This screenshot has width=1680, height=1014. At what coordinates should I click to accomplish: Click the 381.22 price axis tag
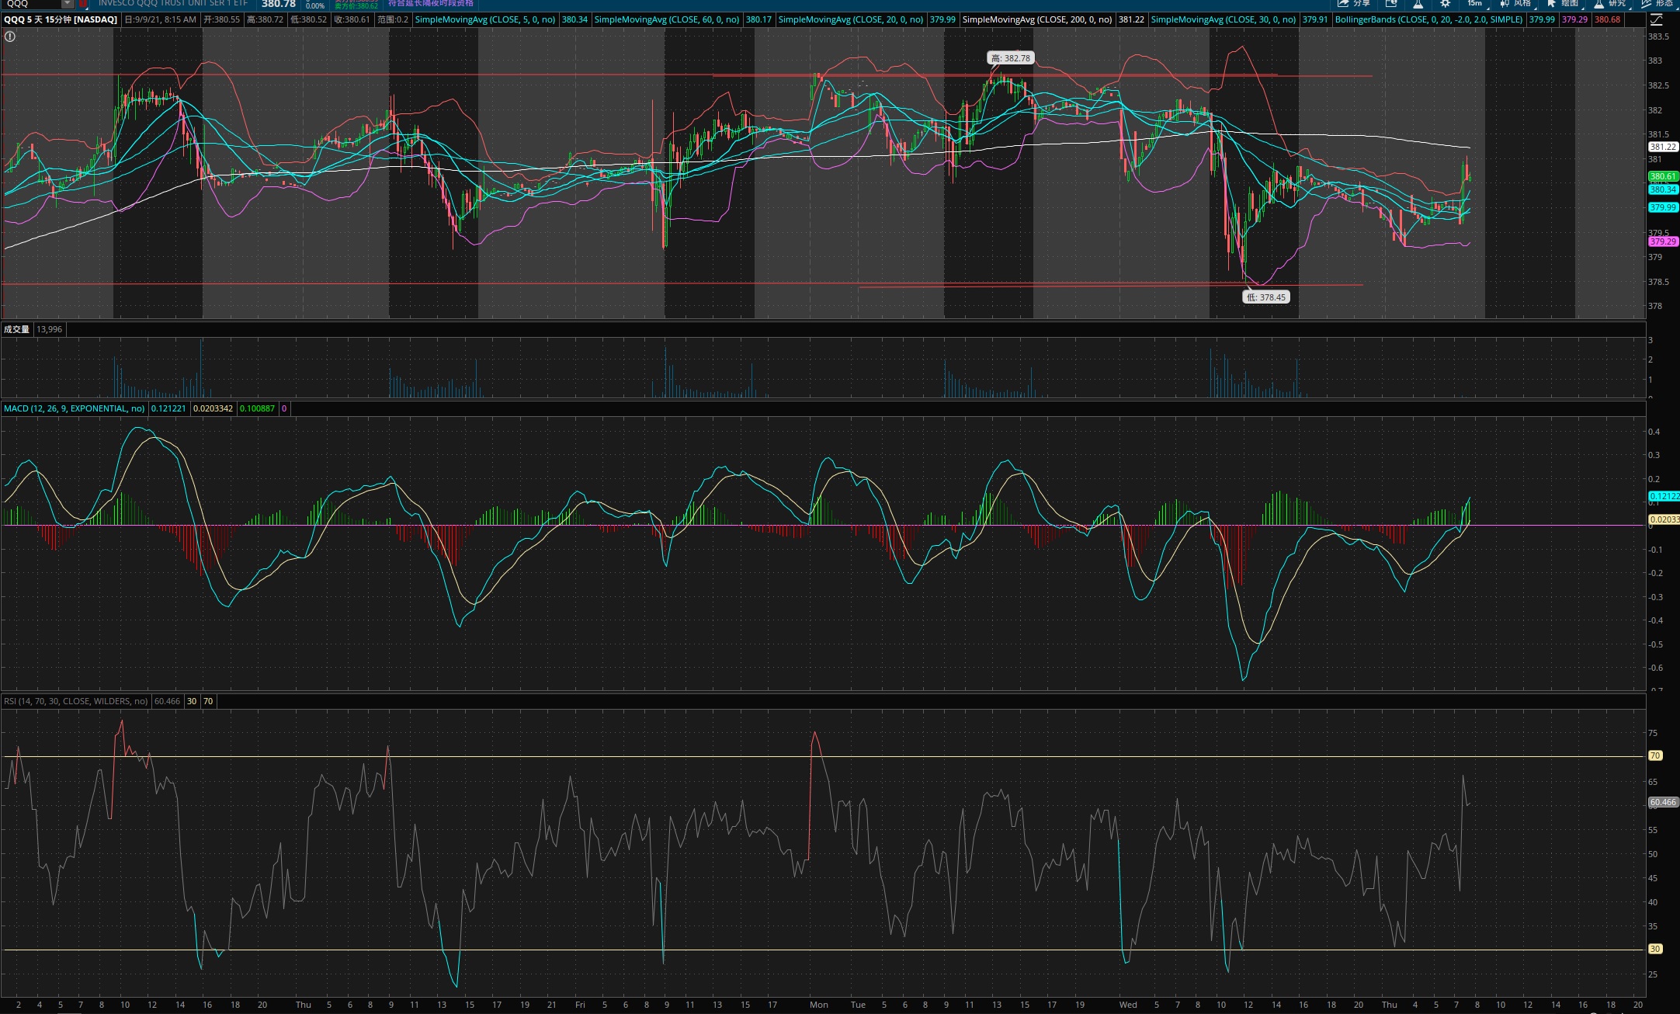coord(1663,147)
